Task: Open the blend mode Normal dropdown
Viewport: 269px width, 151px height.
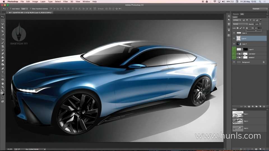Action: [x=240, y=24]
